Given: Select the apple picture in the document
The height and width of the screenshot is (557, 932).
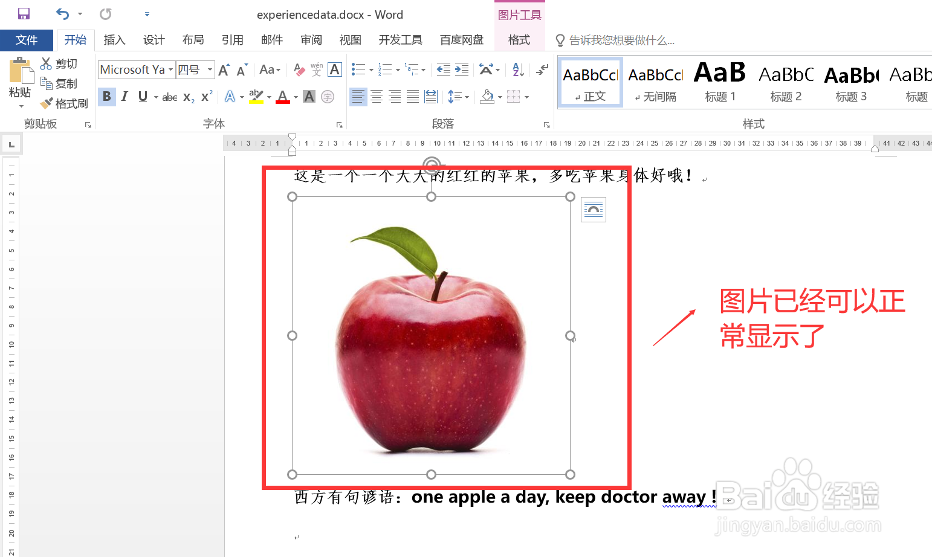Looking at the screenshot, I should (x=431, y=335).
